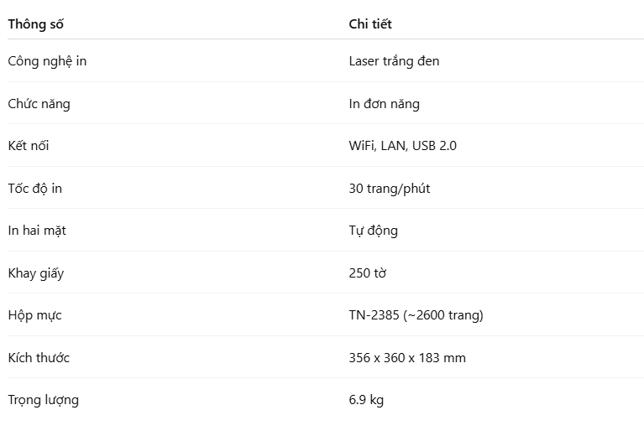Click the "30 trang/phút" value
This screenshot has height=436, width=644.
[389, 189]
